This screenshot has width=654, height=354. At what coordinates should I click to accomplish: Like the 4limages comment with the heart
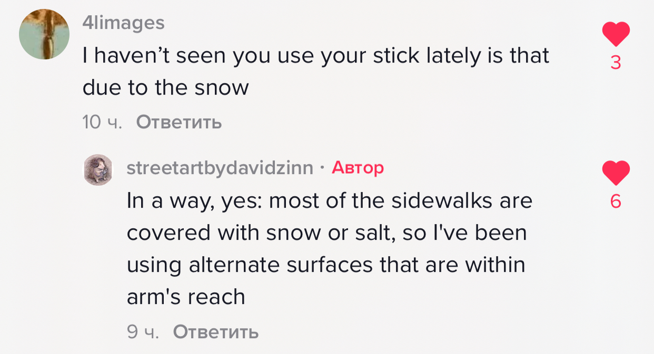tap(616, 35)
